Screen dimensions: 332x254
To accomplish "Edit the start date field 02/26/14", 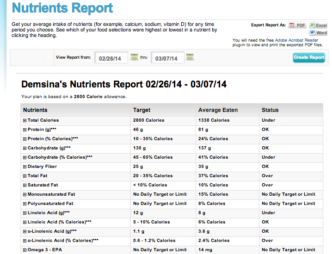I will pos(111,58).
